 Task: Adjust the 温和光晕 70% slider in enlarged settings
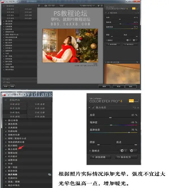pos(129,133)
